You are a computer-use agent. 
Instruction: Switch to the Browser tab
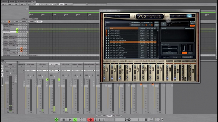pos(12,2)
